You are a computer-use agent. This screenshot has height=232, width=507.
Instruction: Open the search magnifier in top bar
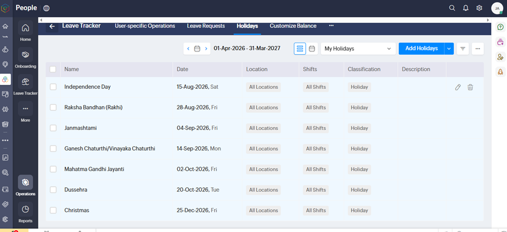coord(452,8)
